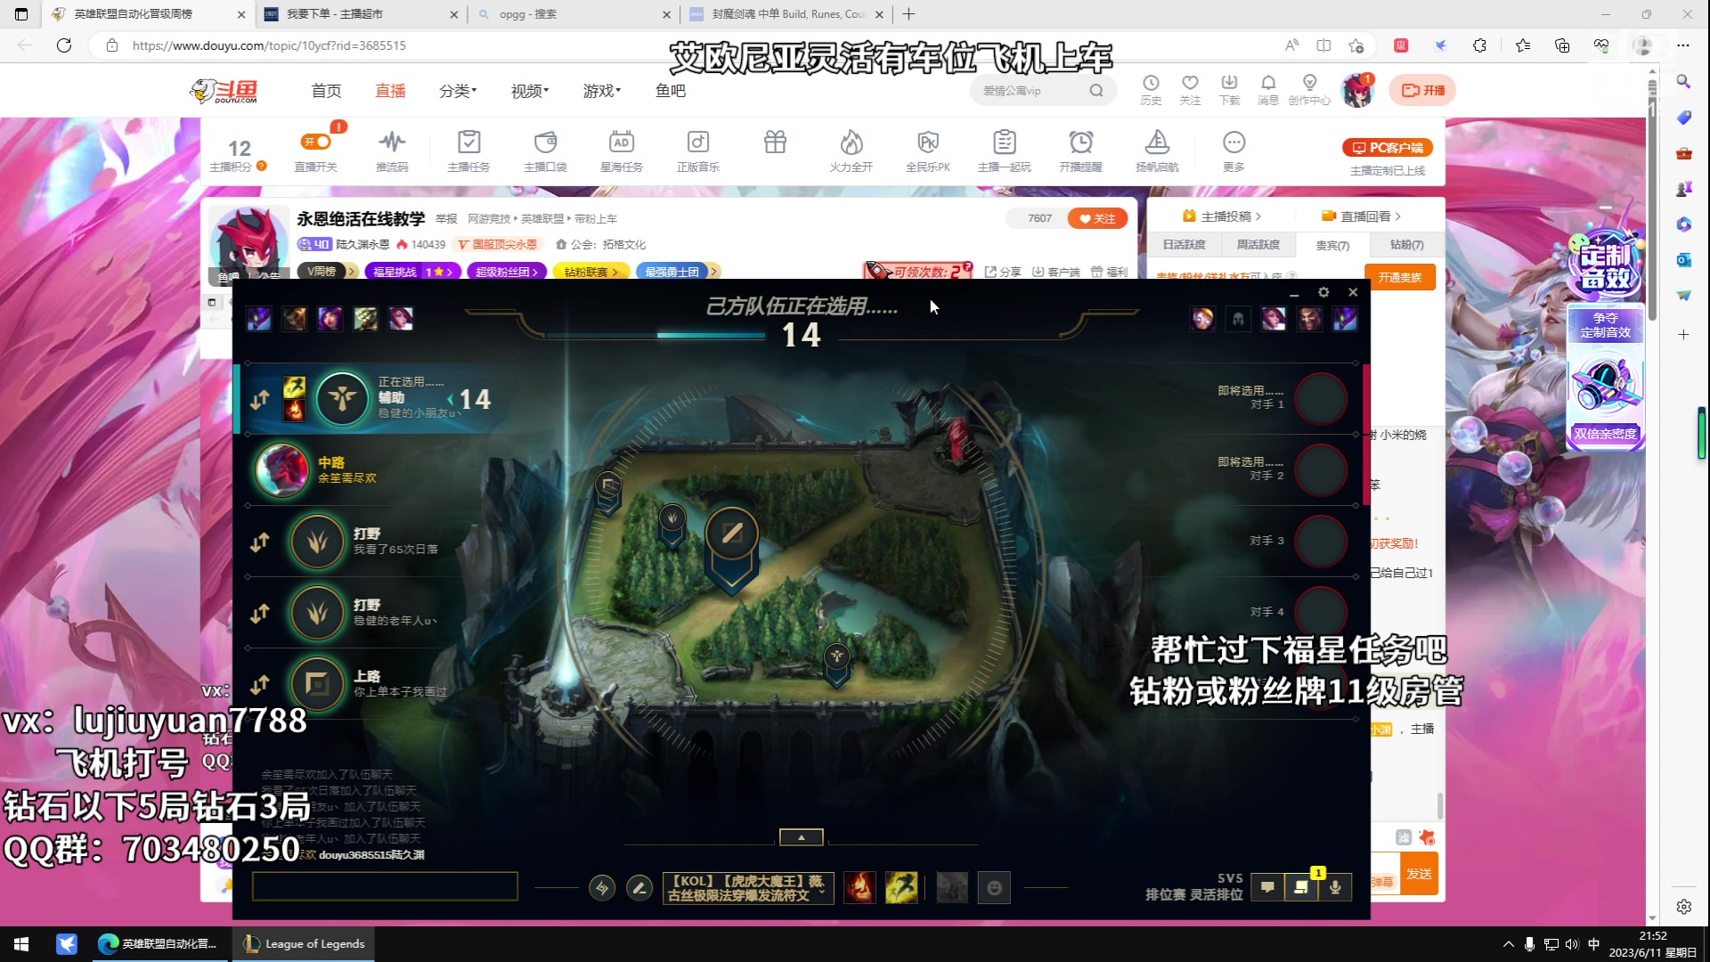This screenshot has width=1710, height=962.
Task: Open the 全民乐PK icon
Action: pos(928,151)
